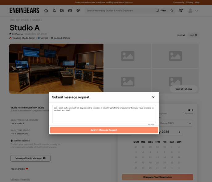Viewport: 212px width, 182px height.
Task: Close the message request dialog
Action: (x=153, y=97)
